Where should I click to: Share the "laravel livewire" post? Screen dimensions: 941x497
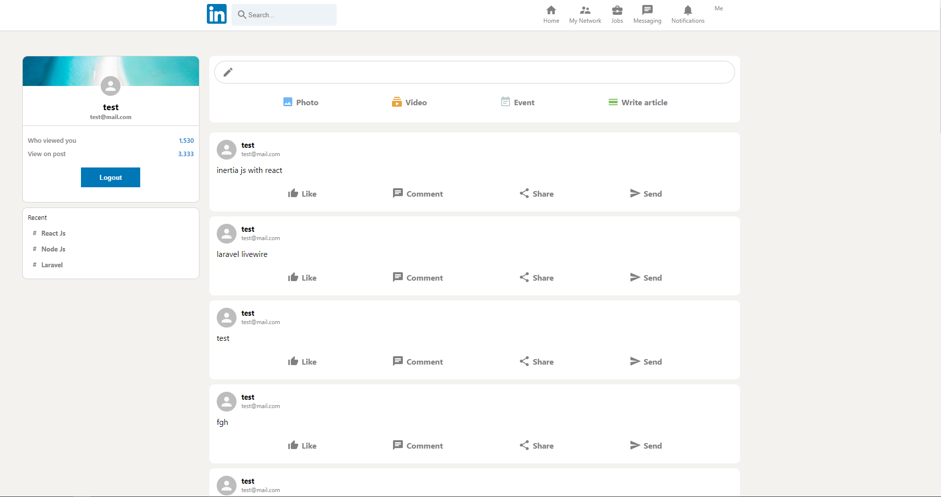536,278
